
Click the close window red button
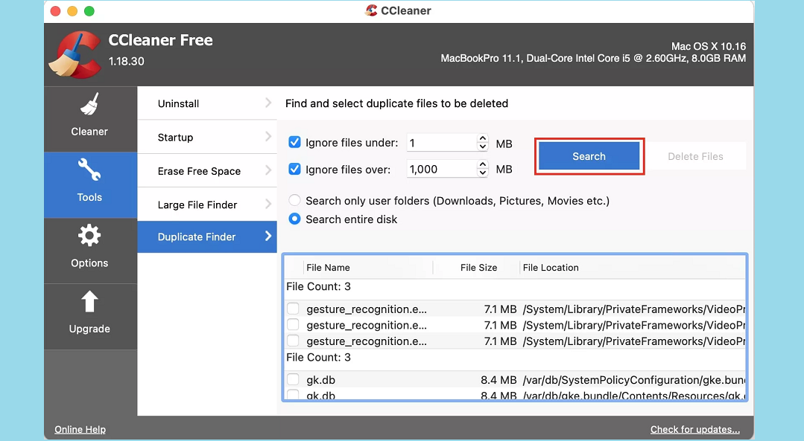click(56, 10)
